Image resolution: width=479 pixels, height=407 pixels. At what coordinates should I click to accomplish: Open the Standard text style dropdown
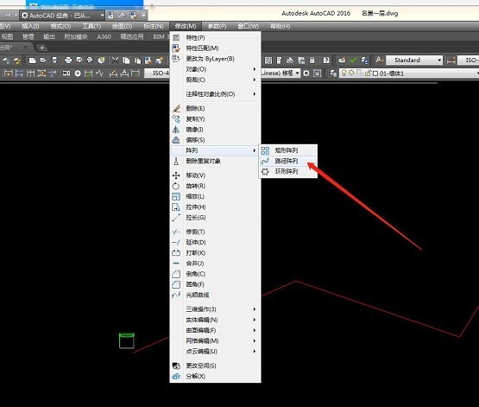pos(414,60)
